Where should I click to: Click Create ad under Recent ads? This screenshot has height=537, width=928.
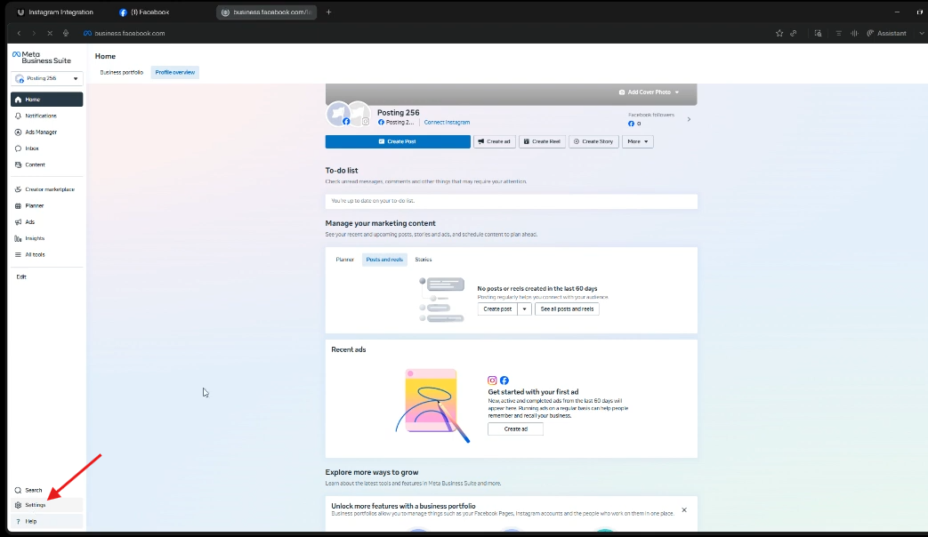point(515,429)
